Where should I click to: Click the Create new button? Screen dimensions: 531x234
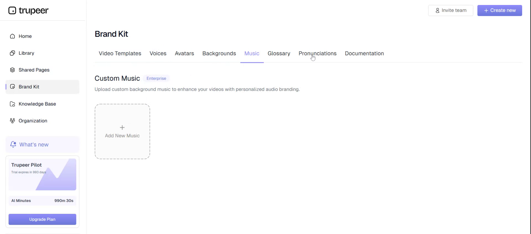tap(500, 11)
